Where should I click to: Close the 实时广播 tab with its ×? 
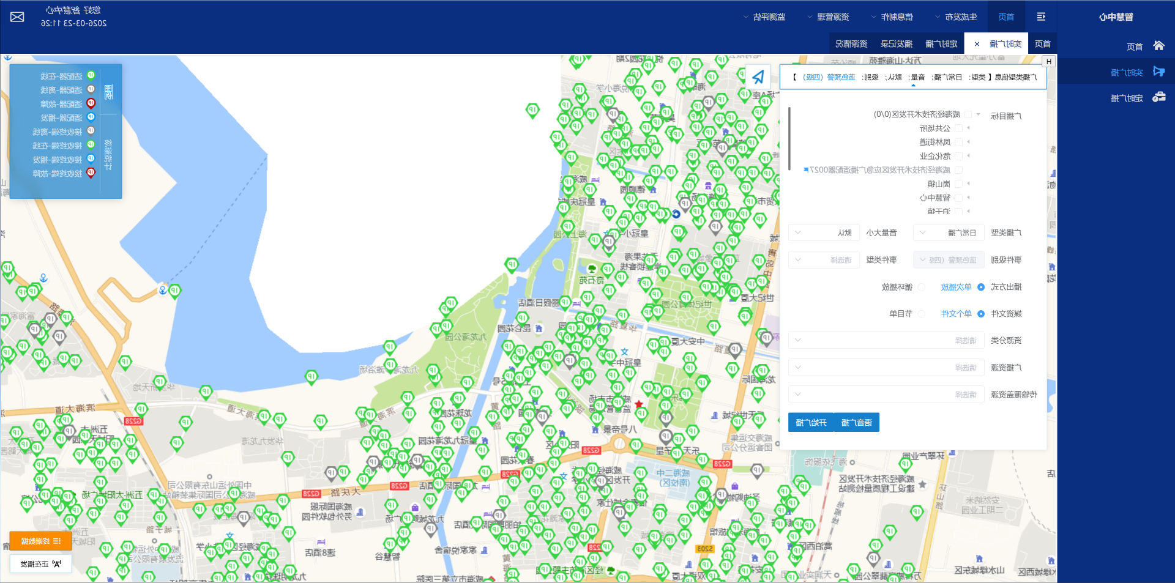click(977, 44)
